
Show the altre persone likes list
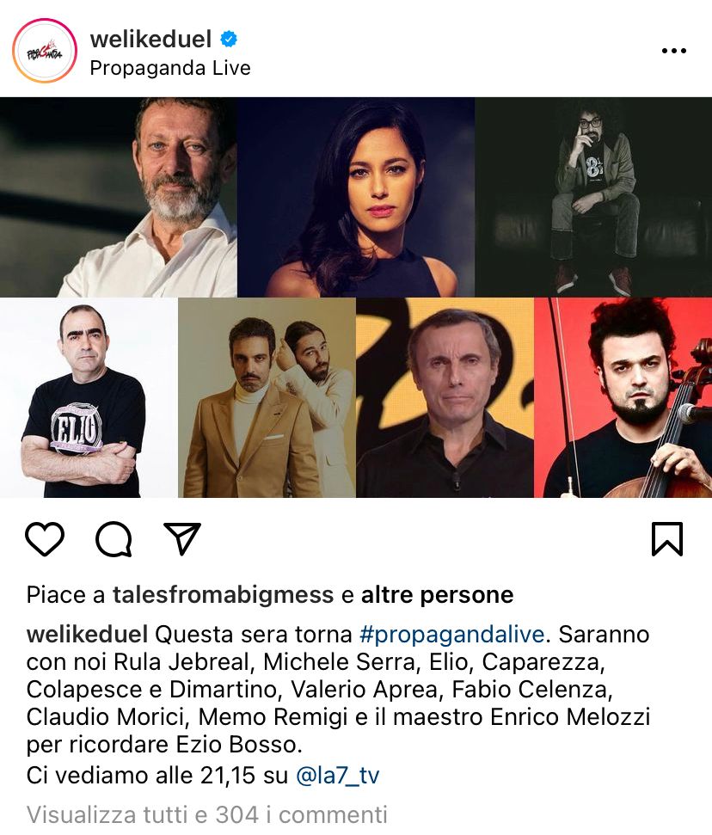(x=437, y=595)
